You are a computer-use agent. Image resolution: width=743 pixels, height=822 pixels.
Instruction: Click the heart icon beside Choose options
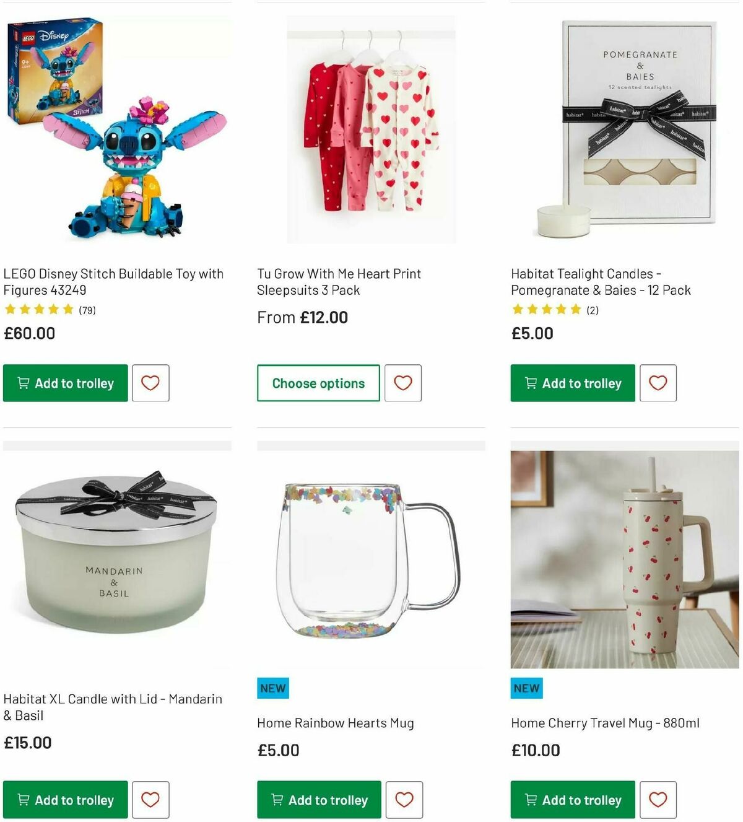click(x=403, y=383)
